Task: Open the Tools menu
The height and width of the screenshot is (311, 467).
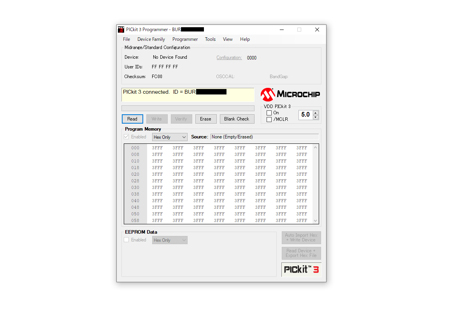Action: click(x=210, y=39)
